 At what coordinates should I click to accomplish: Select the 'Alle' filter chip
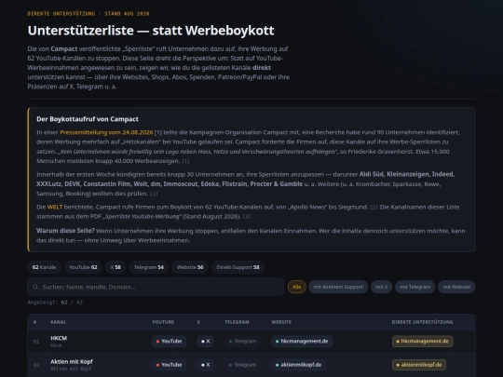tap(297, 287)
